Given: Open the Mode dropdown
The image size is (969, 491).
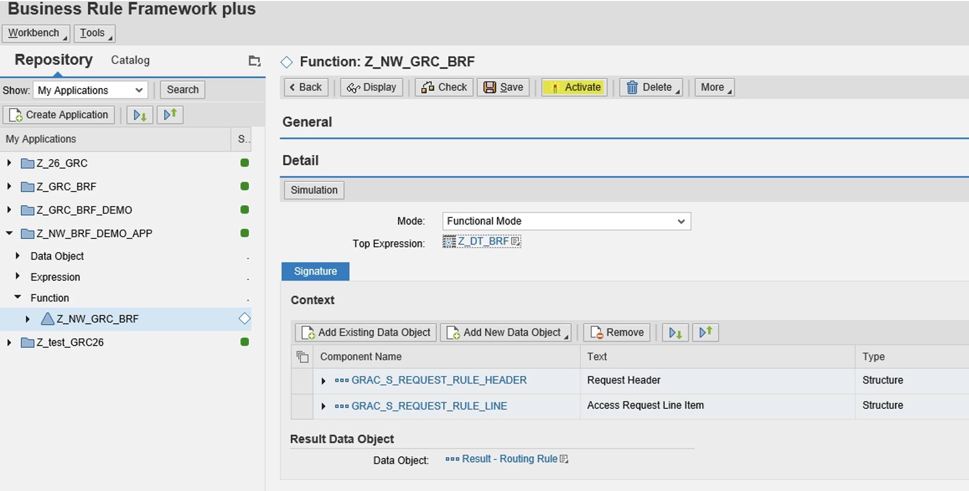Looking at the screenshot, I should pyautogui.click(x=567, y=221).
